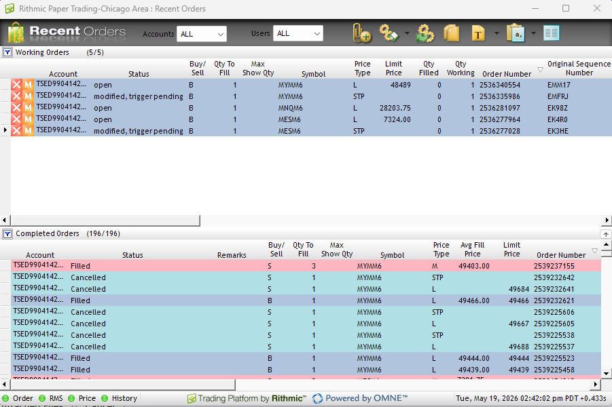Click the date and time in status bar
Screen dimensions: 612x407
tap(530, 398)
